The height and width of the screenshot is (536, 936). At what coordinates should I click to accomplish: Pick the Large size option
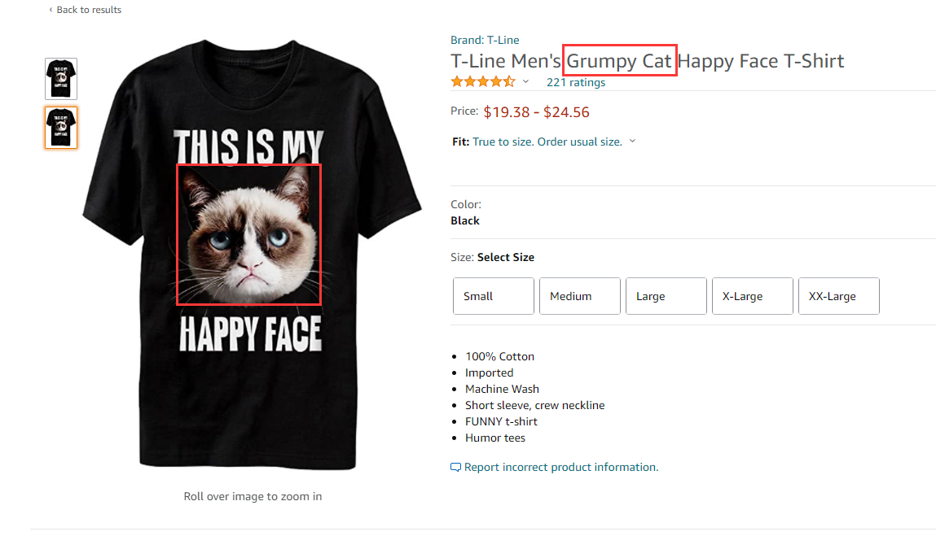pyautogui.click(x=666, y=295)
